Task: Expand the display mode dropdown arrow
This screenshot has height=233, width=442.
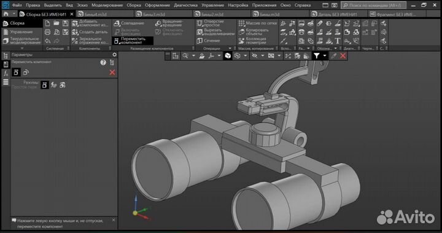Action: coord(245,56)
